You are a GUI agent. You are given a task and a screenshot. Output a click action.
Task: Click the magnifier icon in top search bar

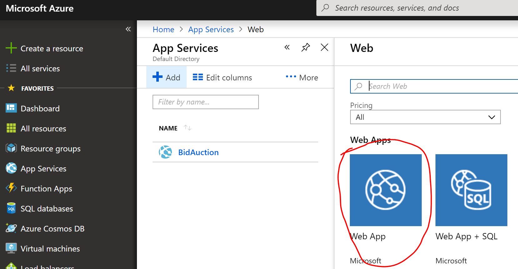tap(325, 8)
